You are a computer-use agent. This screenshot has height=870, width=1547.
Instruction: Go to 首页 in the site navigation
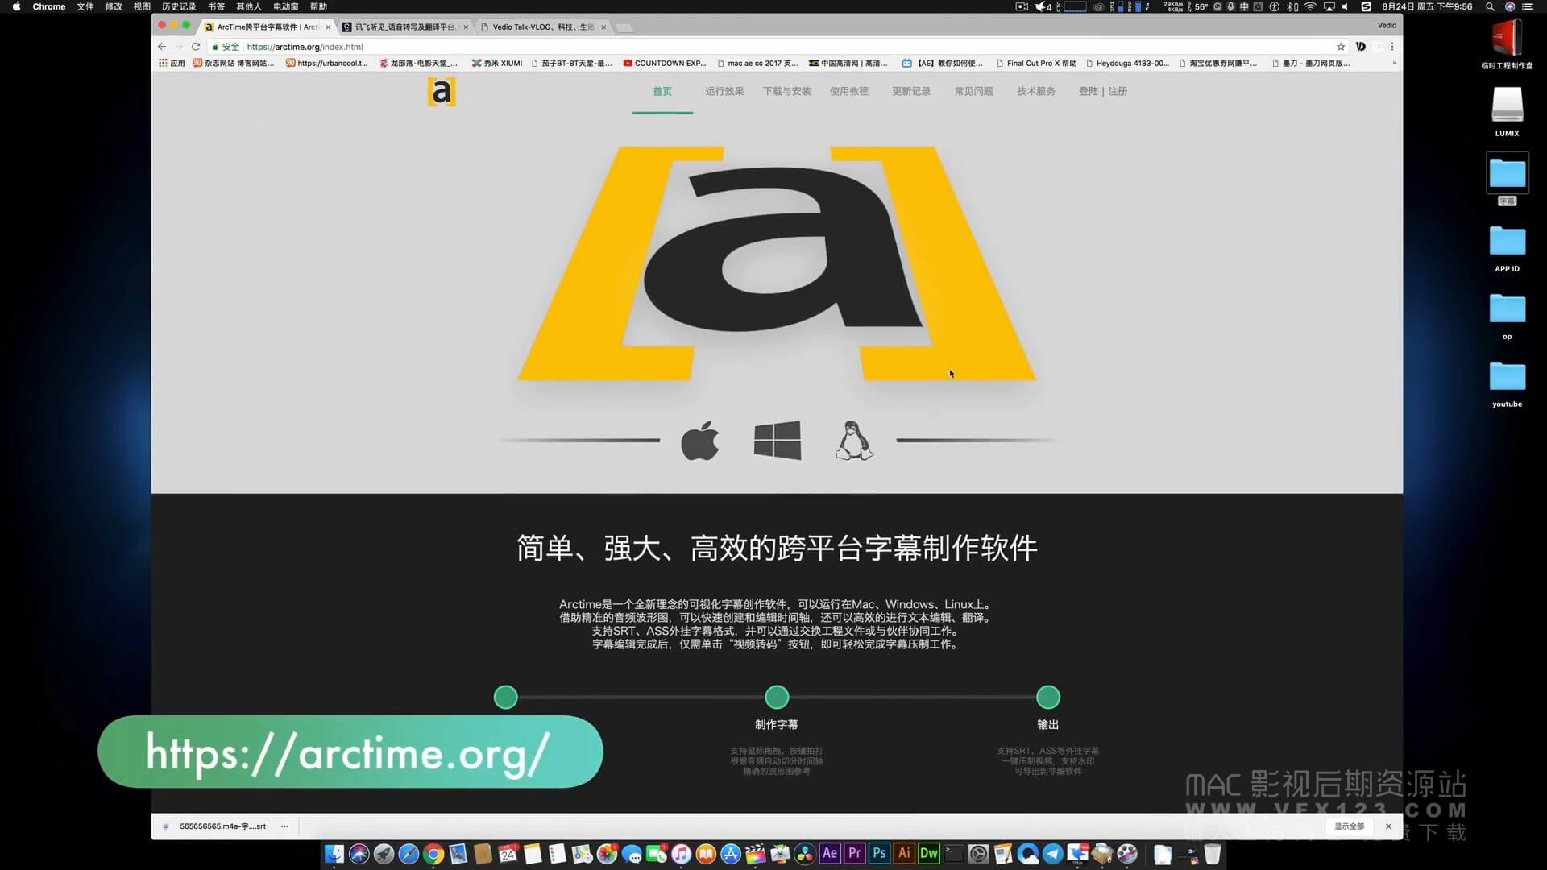coord(662,91)
